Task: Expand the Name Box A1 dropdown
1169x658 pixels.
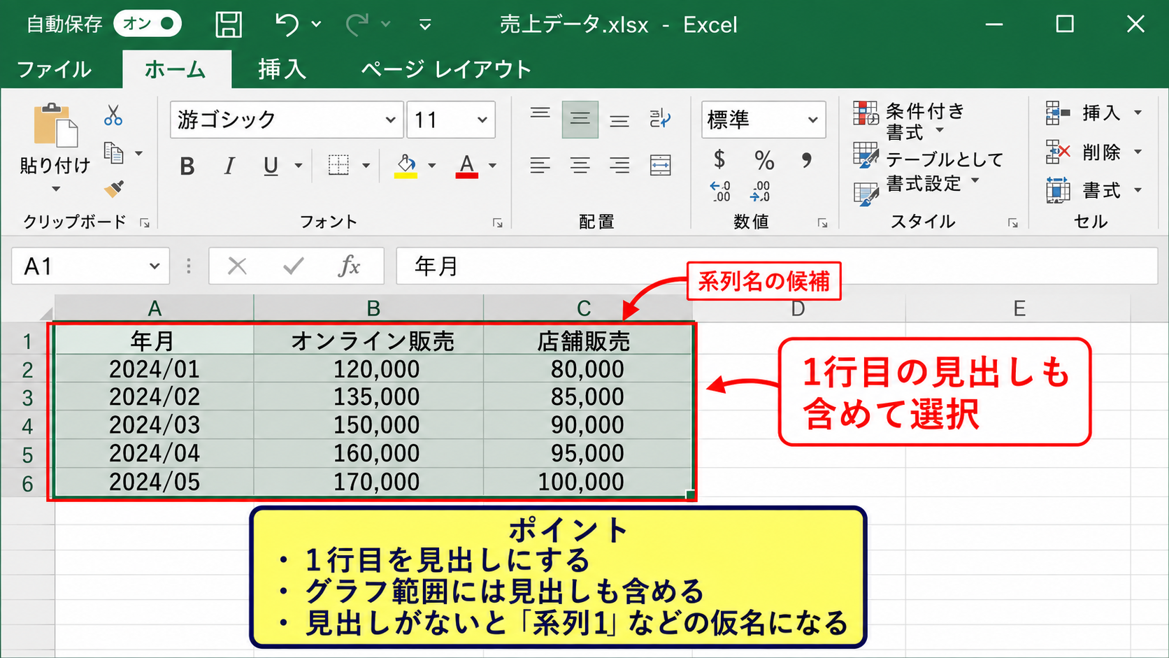Action: click(155, 266)
